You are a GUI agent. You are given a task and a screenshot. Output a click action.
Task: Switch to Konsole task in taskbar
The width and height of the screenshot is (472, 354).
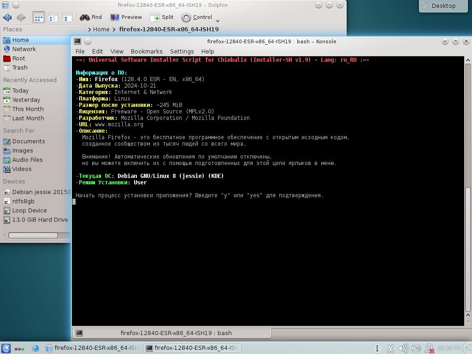point(193,348)
